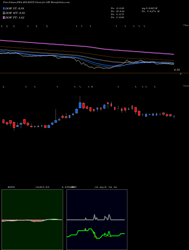Click the '(14 day) 0, +54, -54' ADX label

tap(105, 187)
